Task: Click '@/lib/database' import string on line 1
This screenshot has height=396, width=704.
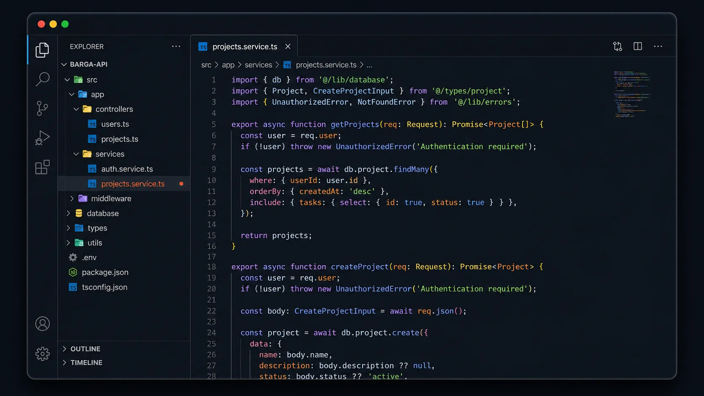Action: tap(354, 80)
